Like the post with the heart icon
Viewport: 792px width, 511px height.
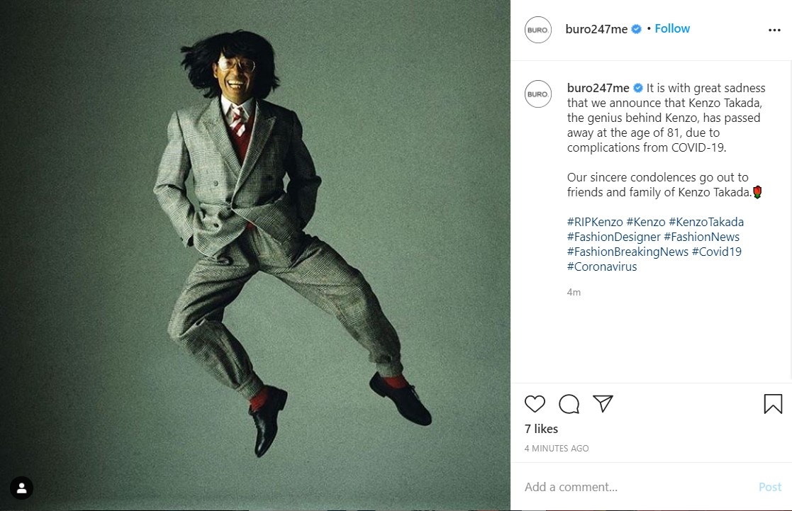coord(535,404)
